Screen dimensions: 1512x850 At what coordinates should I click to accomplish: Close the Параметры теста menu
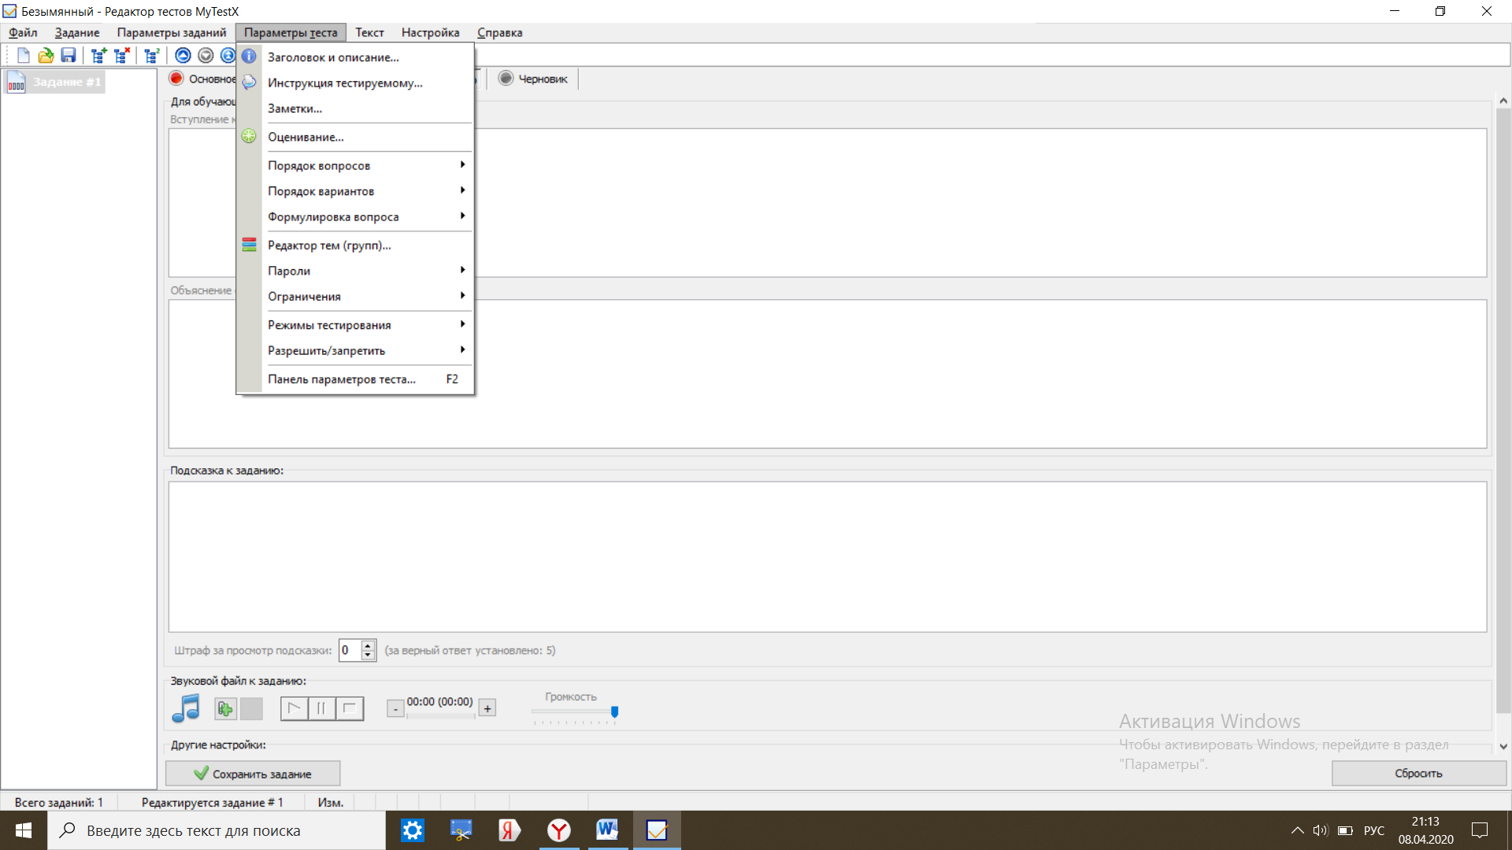click(291, 32)
